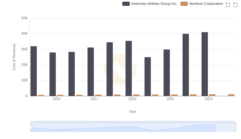Click the 2015 x-axis label
The image size is (241, 139).
coord(56,99)
